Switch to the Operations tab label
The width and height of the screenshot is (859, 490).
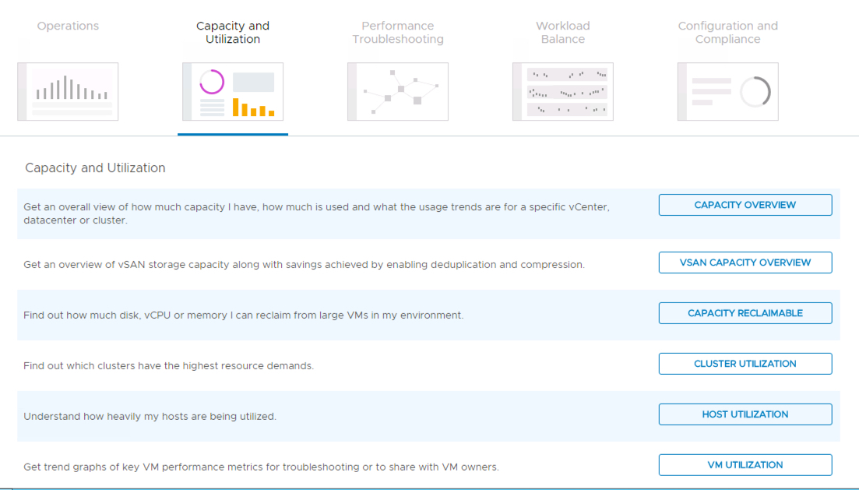68,26
